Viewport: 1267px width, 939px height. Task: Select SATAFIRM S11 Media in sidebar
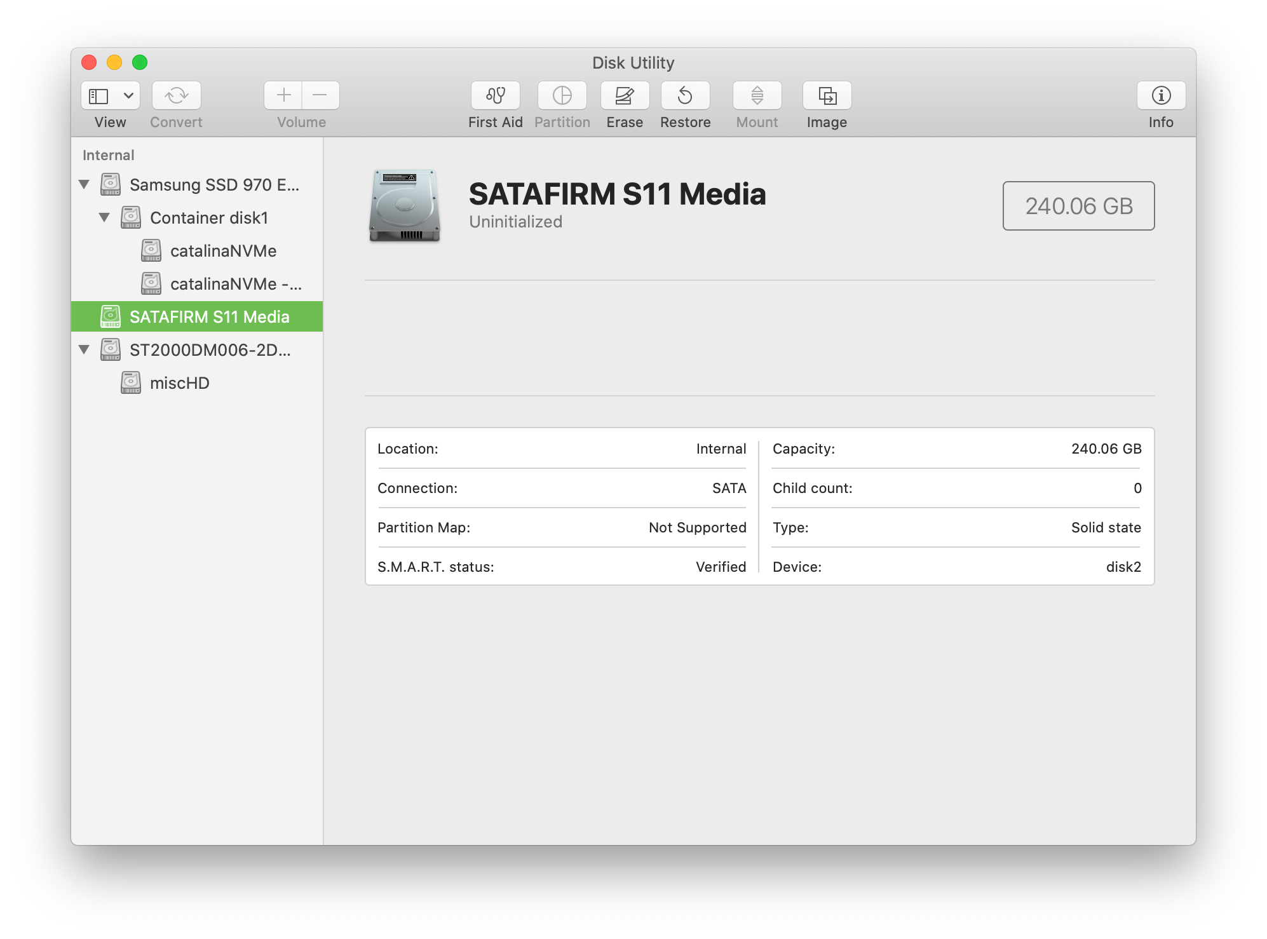point(209,316)
